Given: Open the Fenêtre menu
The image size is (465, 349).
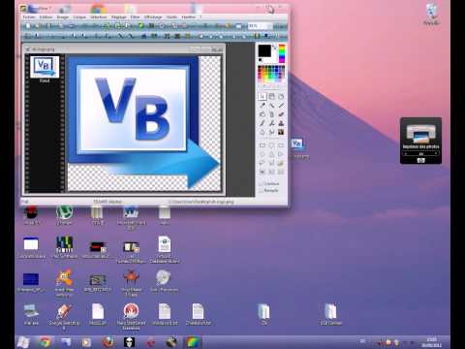Looking at the screenshot, I should pos(188,16).
